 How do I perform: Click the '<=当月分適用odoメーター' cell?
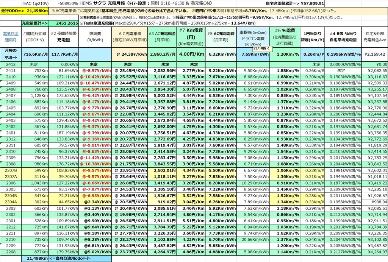[80, 259]
